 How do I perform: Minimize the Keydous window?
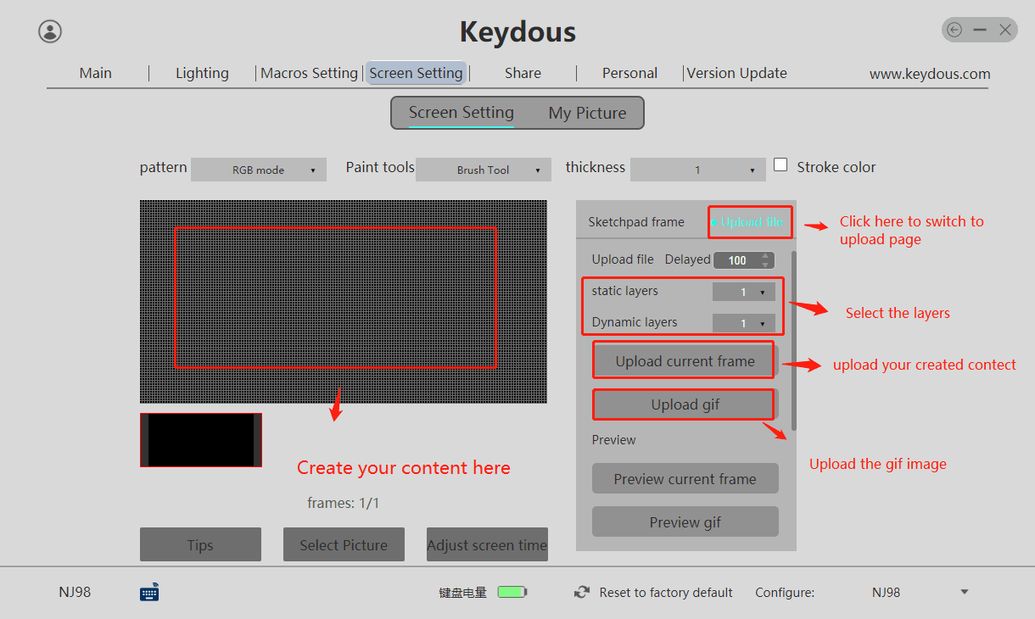[x=980, y=31]
